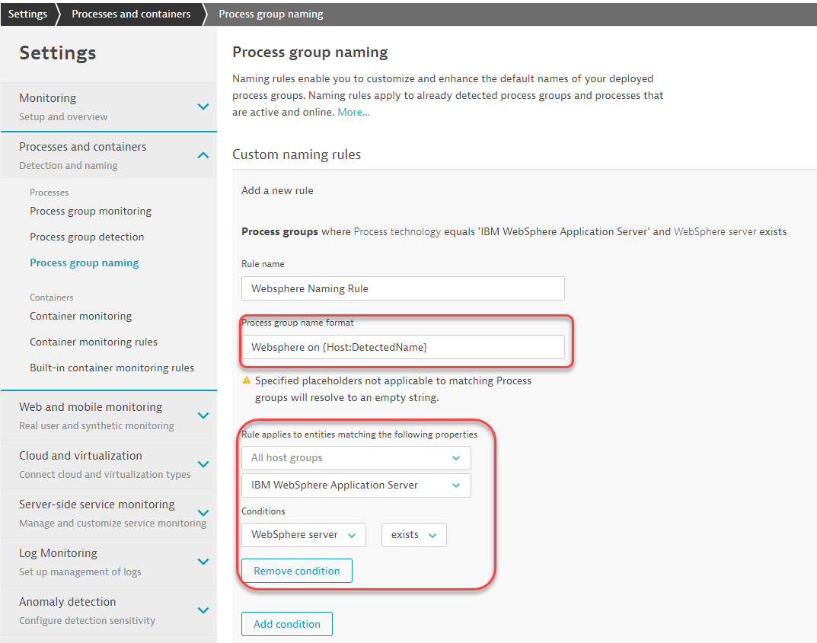Click the Process group name format field
The image size is (817, 643).
403,347
